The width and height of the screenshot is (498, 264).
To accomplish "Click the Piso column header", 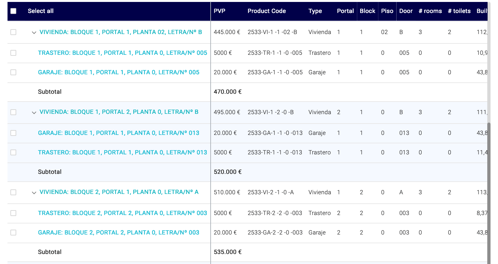I will (x=387, y=11).
